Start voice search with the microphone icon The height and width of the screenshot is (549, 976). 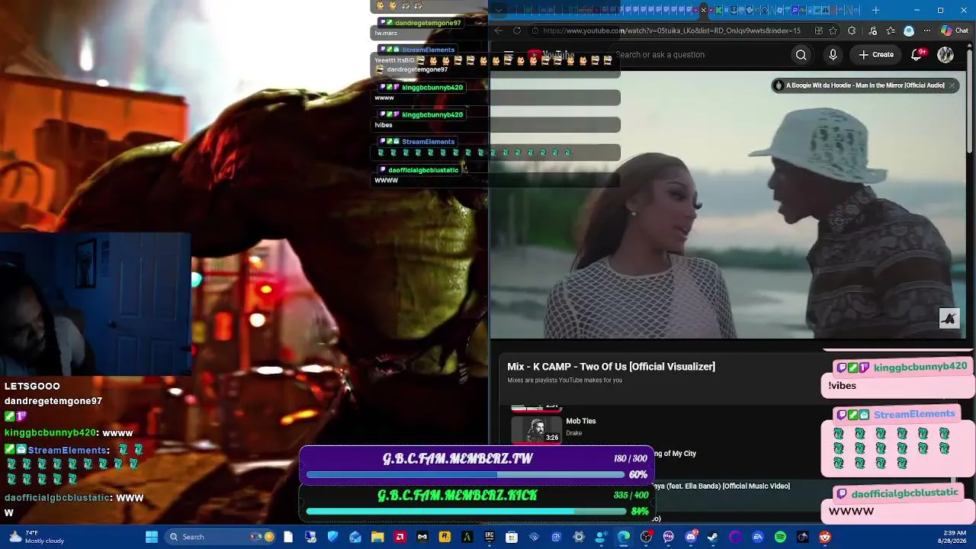[833, 55]
